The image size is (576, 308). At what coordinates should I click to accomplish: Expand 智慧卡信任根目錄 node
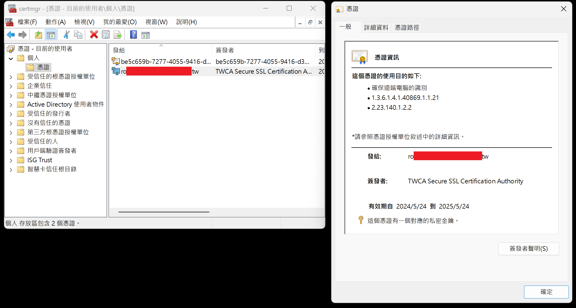(x=11, y=170)
